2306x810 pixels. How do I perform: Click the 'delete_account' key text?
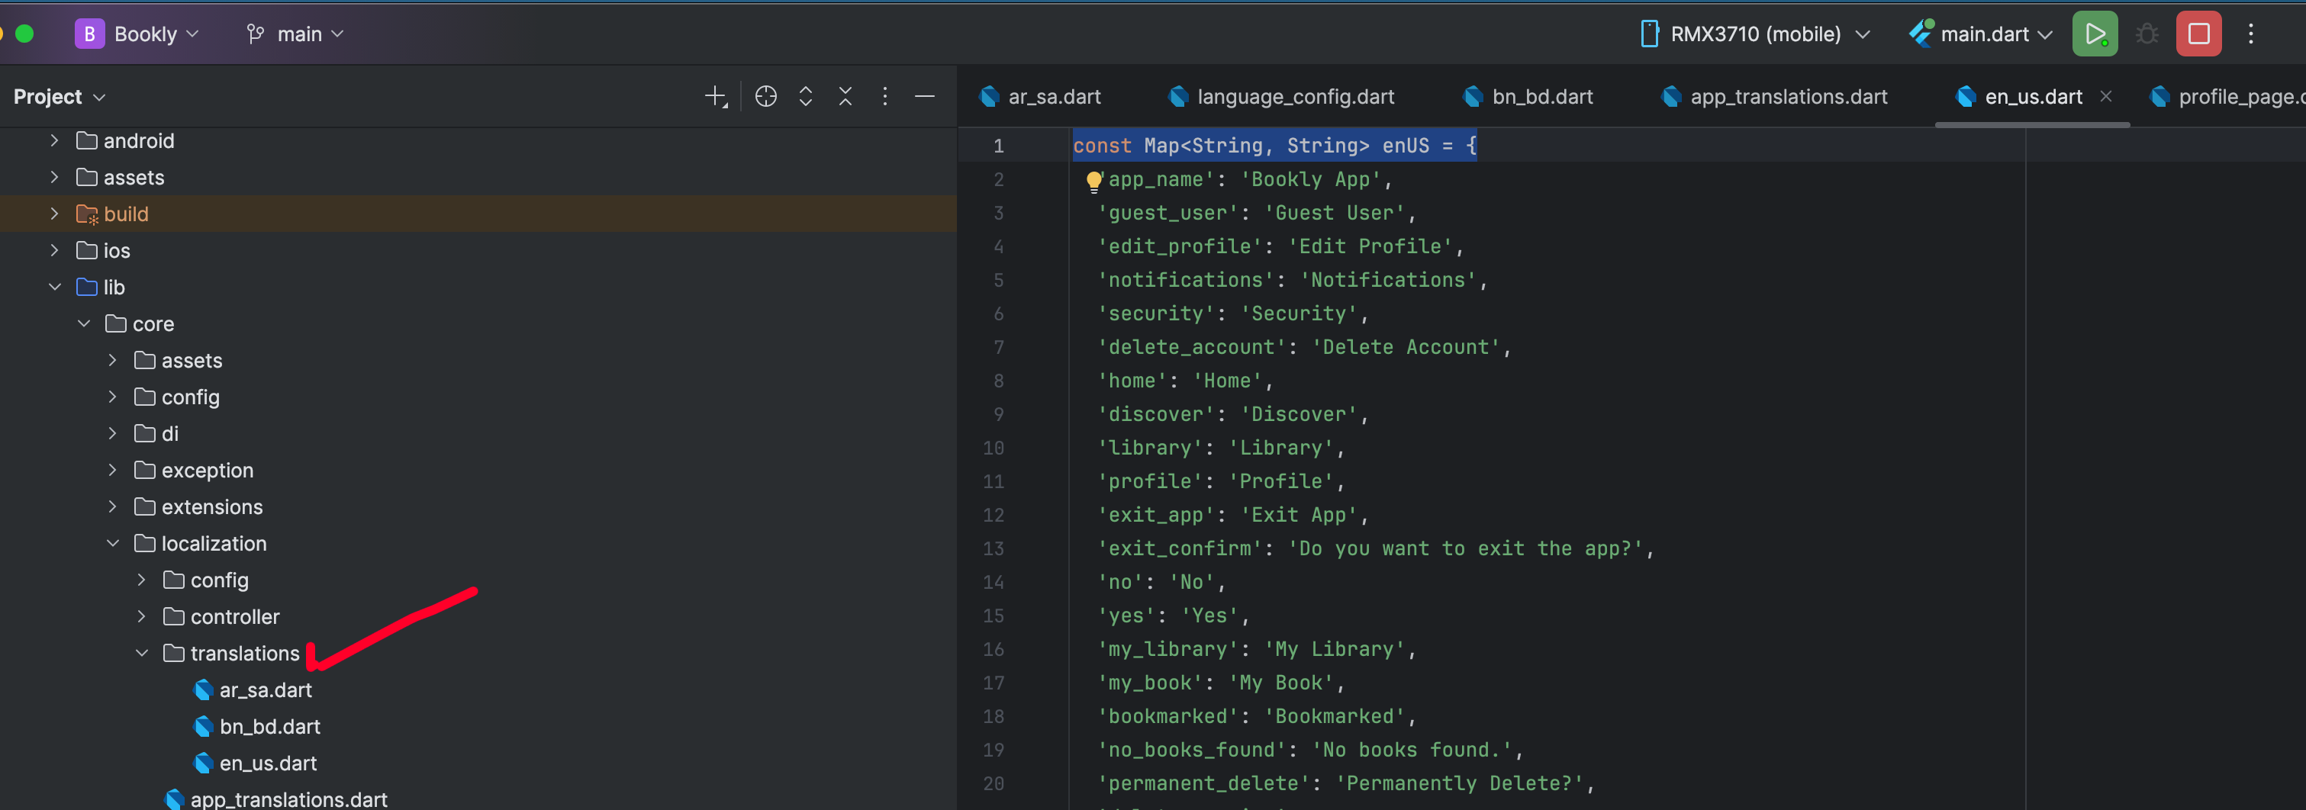(x=1191, y=347)
